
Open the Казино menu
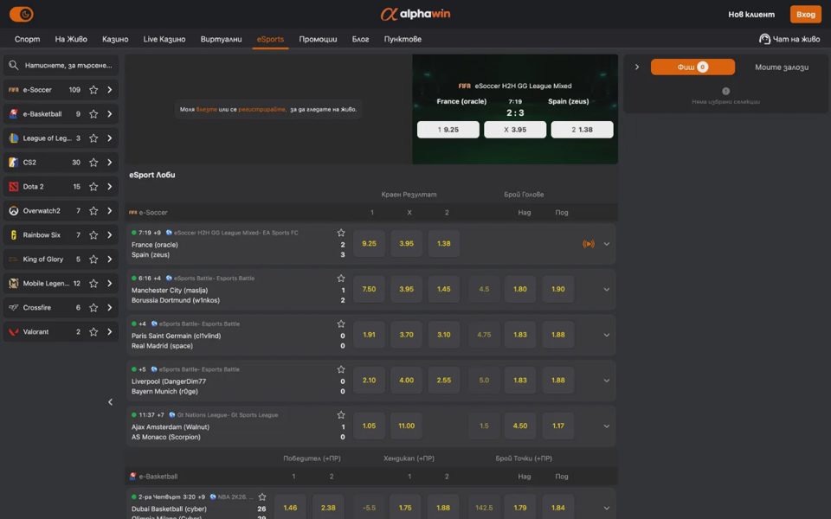pos(115,39)
